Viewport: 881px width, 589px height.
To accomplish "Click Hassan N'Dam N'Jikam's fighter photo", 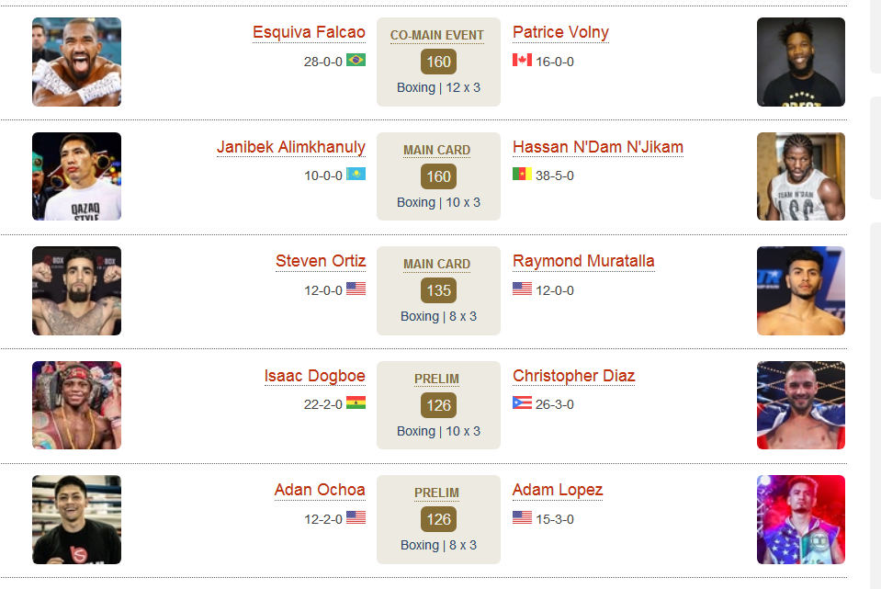I will [801, 176].
